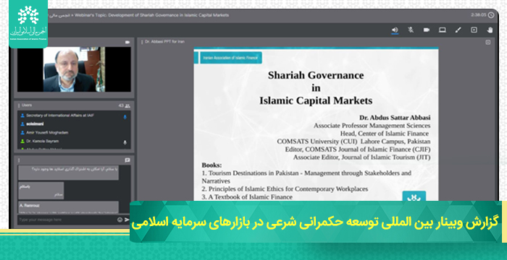Toggle the speaker audio icon
This screenshot has height=260, width=507.
point(395,30)
